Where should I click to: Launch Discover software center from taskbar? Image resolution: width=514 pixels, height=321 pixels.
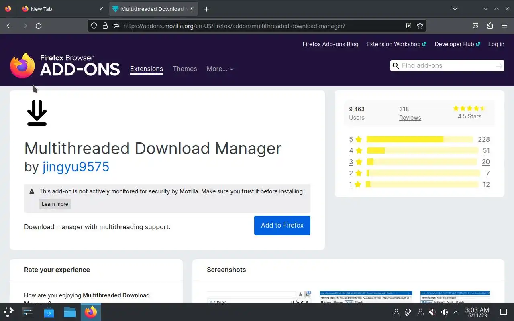coord(49,312)
